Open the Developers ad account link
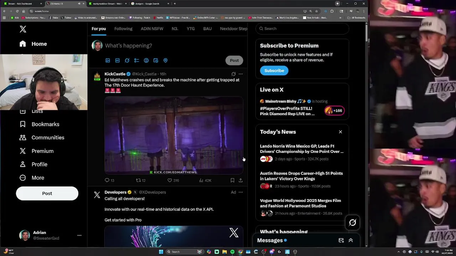The width and height of the screenshot is (456, 256). pyautogui.click(x=115, y=192)
